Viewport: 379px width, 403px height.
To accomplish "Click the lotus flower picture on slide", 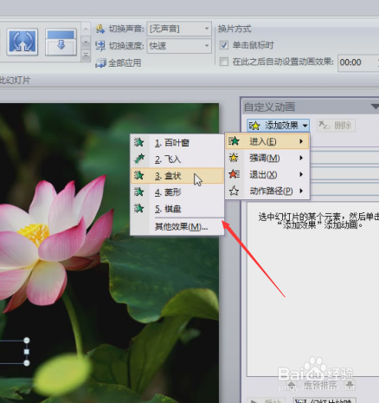I will (x=109, y=253).
